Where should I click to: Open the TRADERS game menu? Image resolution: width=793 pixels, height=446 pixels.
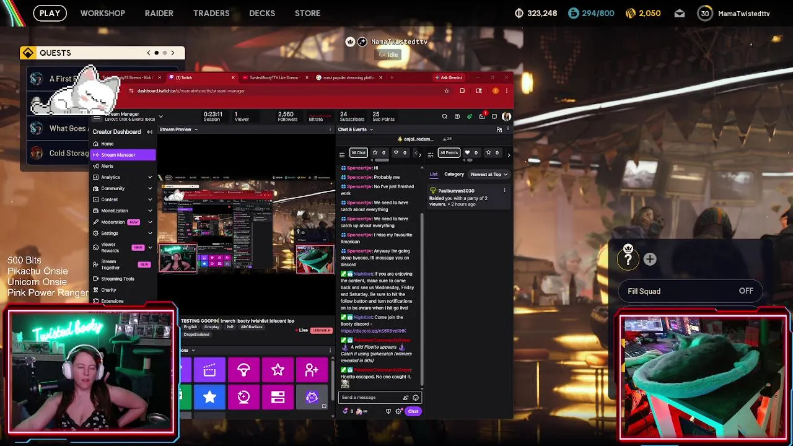pos(211,13)
